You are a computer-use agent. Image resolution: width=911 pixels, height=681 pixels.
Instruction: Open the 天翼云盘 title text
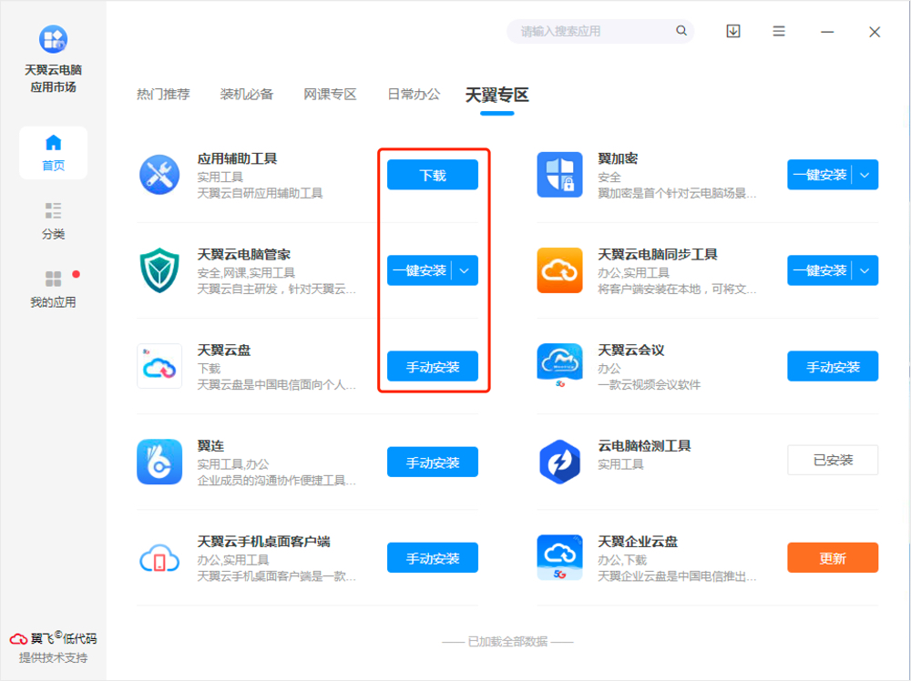coord(224,351)
